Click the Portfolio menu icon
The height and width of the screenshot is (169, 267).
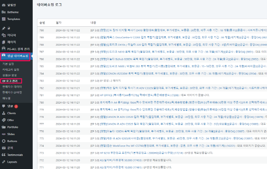point(4,127)
